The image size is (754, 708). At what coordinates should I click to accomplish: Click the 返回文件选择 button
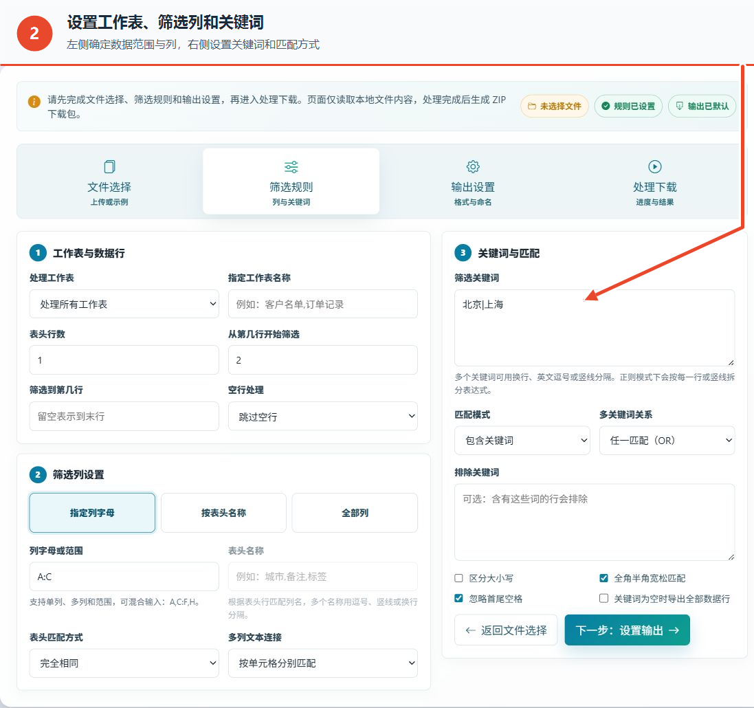(x=506, y=630)
